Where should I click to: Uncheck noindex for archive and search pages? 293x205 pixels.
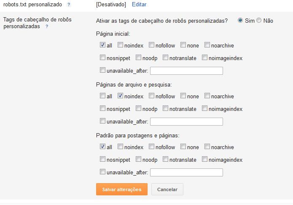point(121,96)
